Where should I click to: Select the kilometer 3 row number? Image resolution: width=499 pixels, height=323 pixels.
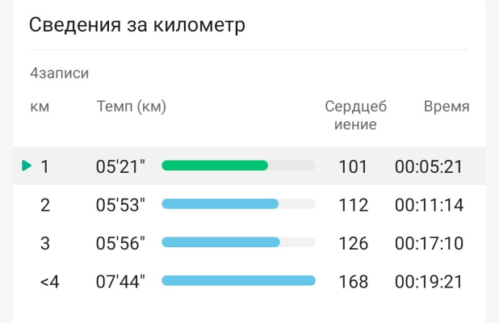45,243
